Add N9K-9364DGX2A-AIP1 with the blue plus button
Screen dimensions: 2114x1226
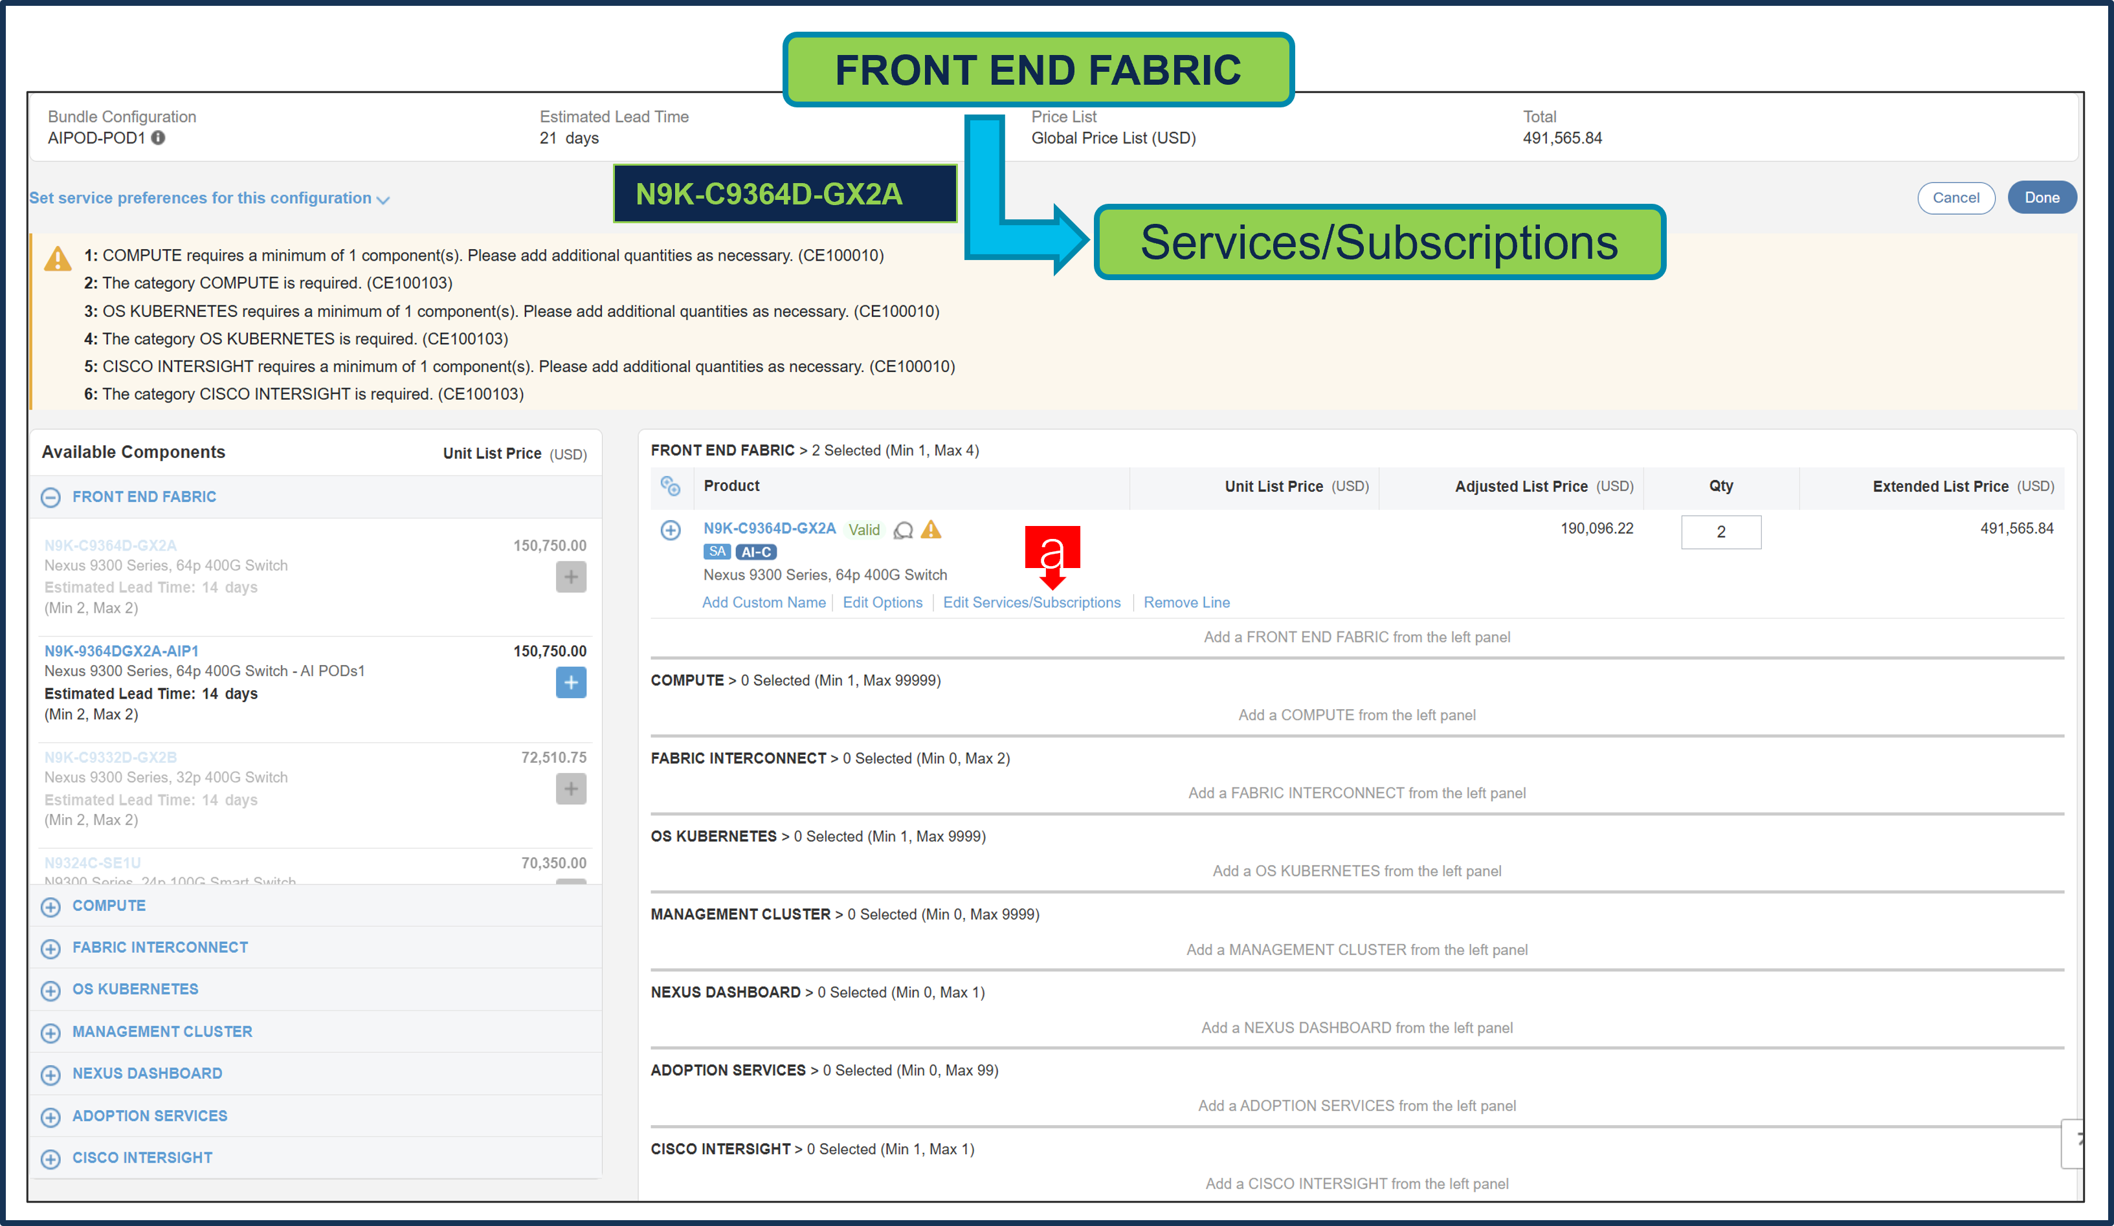(x=570, y=683)
